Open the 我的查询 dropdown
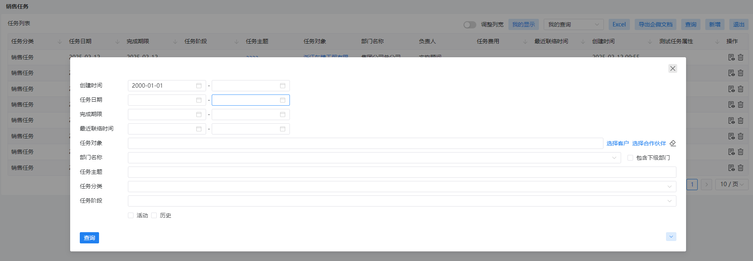753x261 pixels. pyautogui.click(x=574, y=24)
